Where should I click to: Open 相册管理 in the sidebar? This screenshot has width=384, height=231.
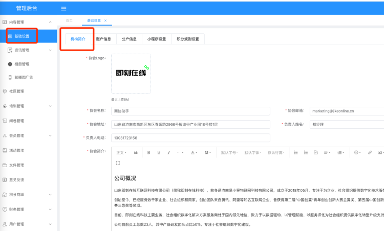pyautogui.click(x=22, y=64)
